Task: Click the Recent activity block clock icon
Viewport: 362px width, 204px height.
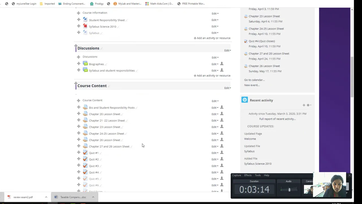Action: [245, 100]
